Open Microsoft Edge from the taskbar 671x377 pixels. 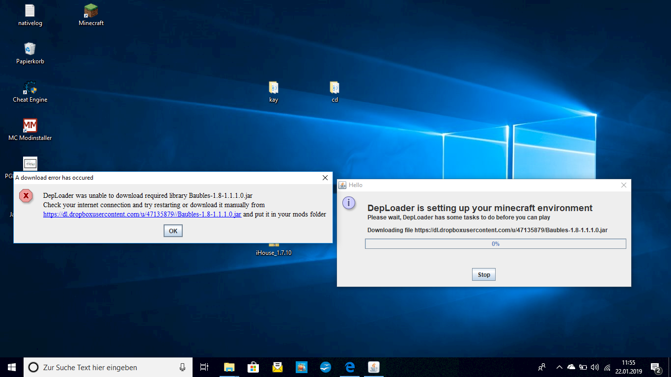coord(349,367)
